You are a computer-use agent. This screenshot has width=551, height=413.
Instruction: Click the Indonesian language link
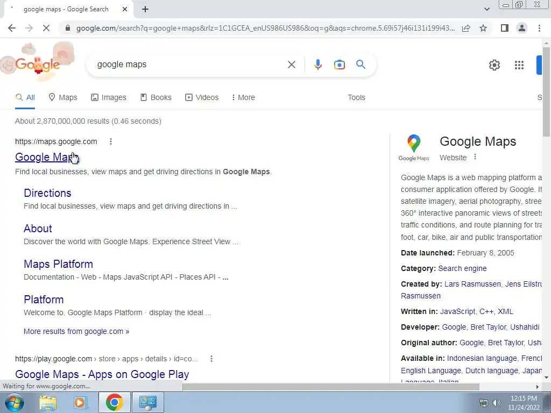click(x=482, y=359)
